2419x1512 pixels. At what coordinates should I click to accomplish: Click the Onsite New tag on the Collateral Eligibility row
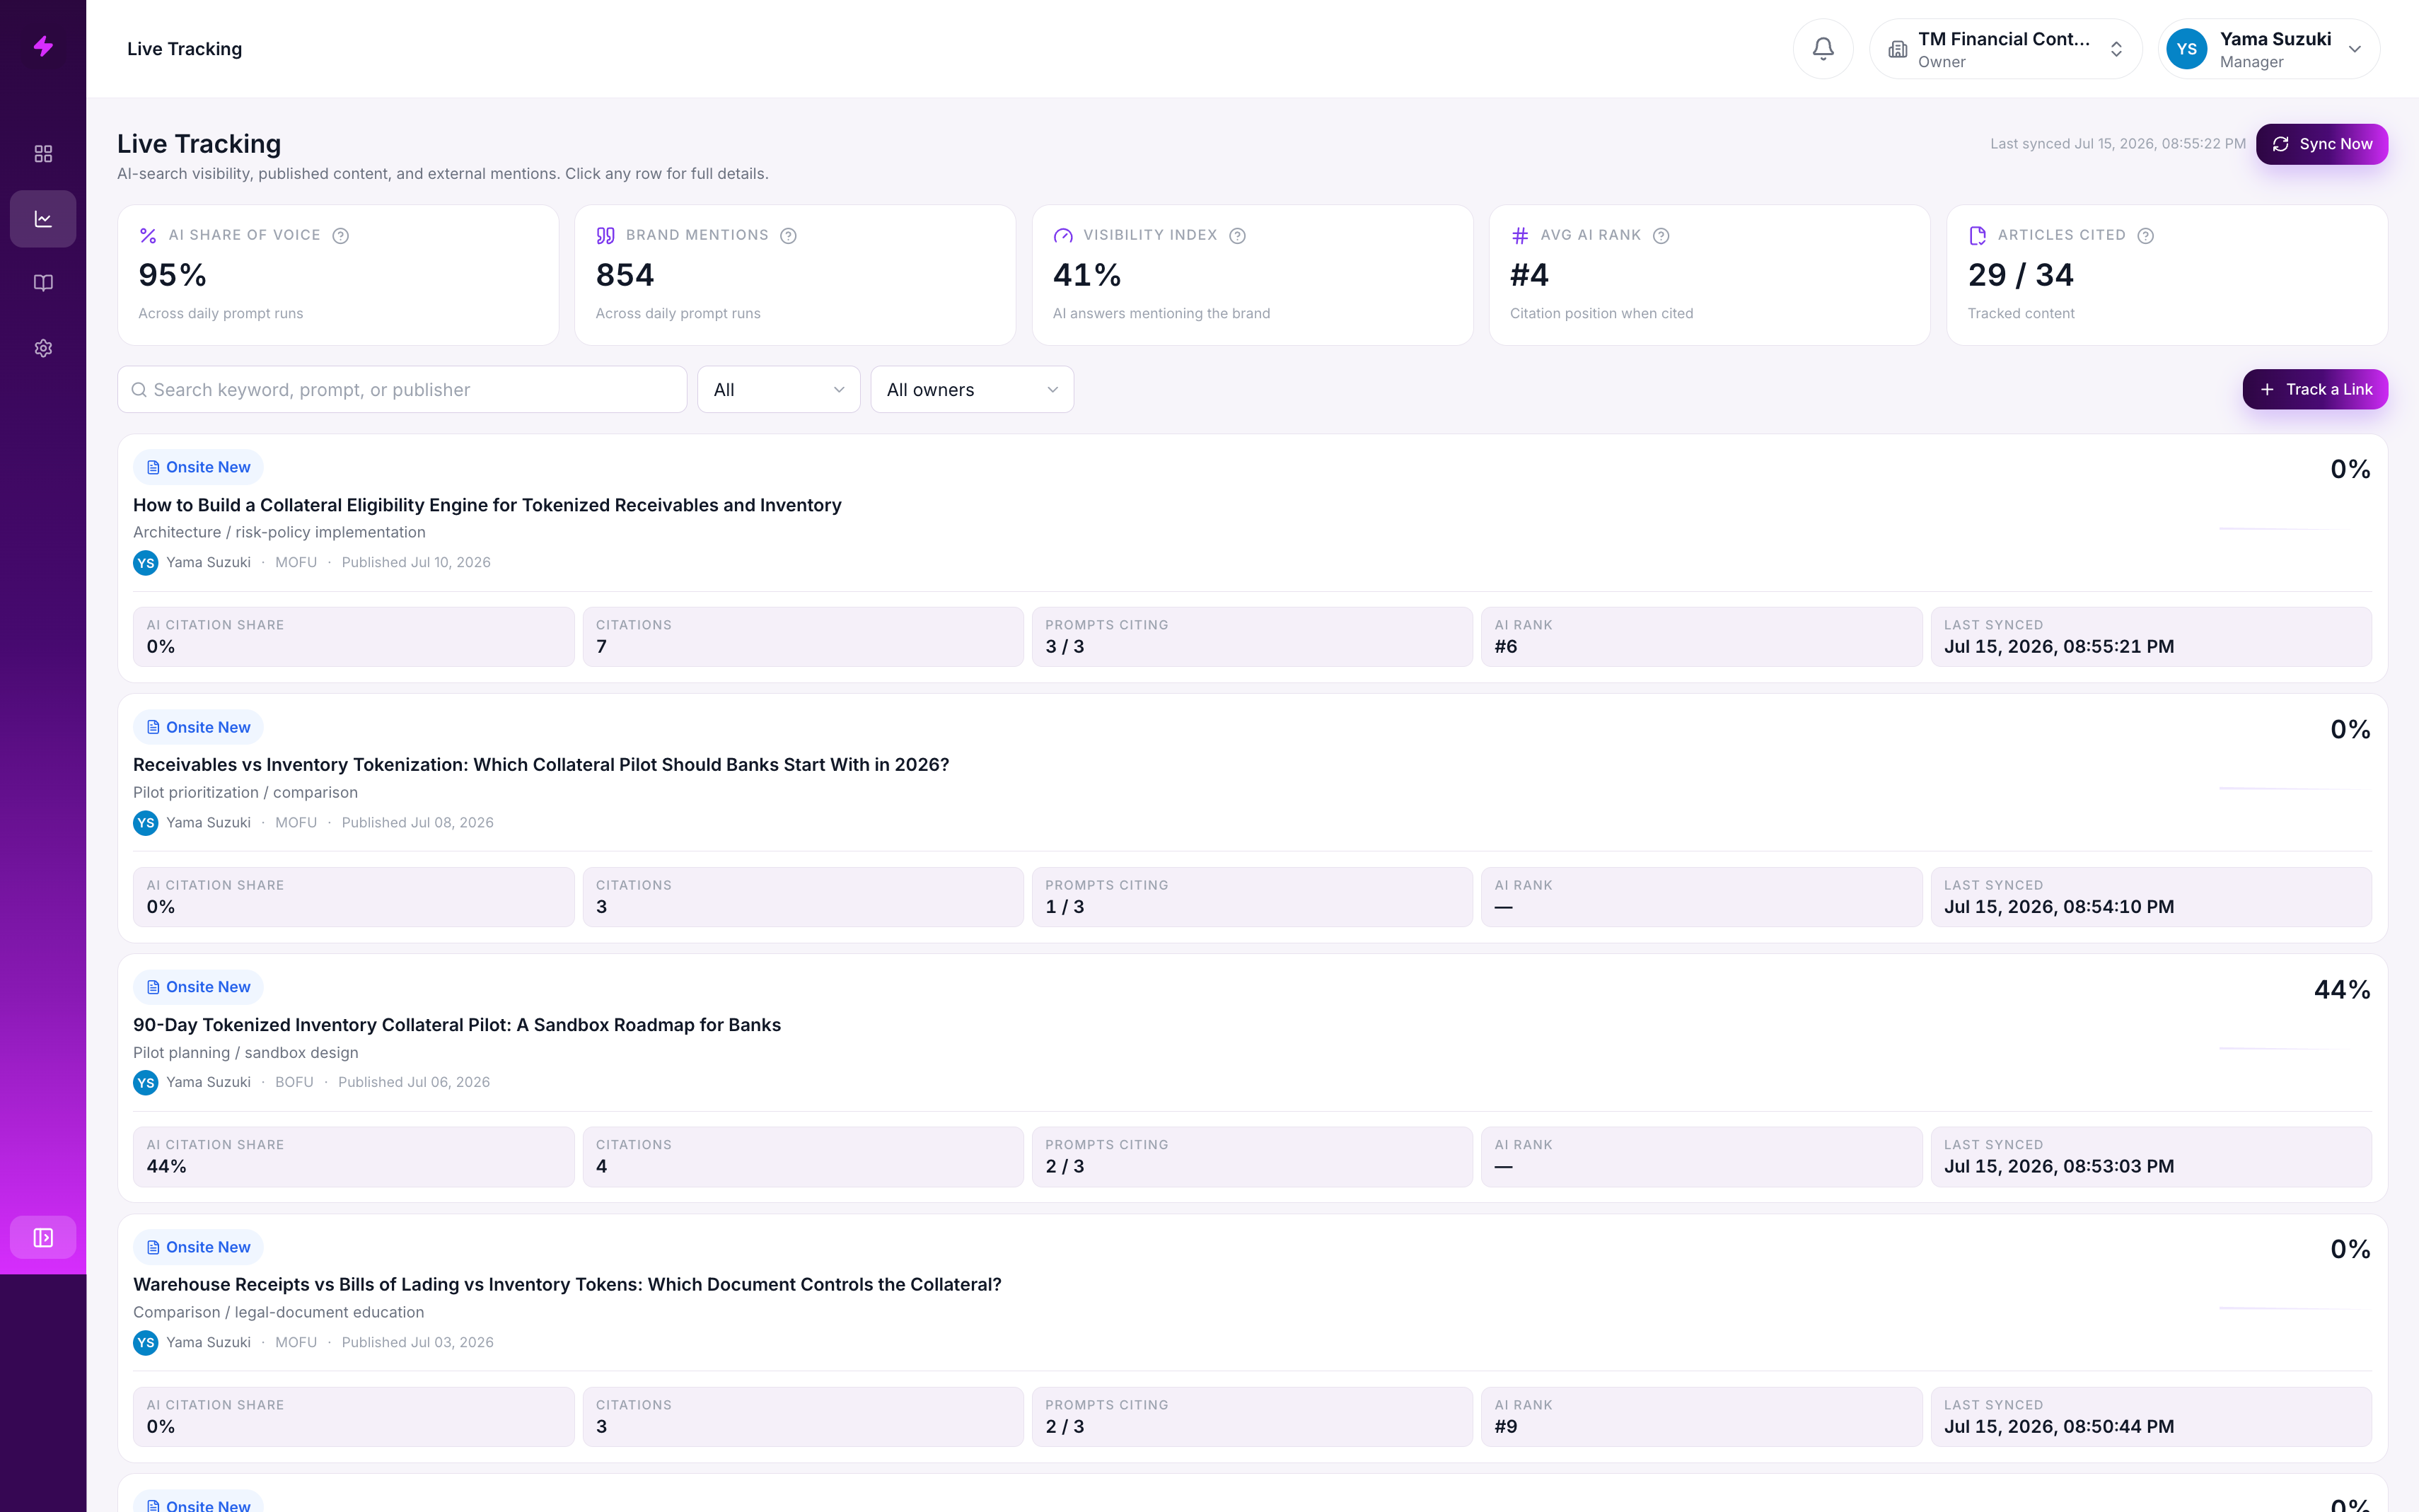[198, 467]
